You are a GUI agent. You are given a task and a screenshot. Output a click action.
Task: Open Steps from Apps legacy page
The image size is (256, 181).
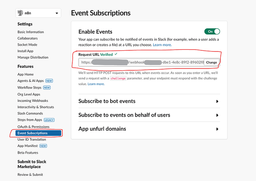pos(30,120)
